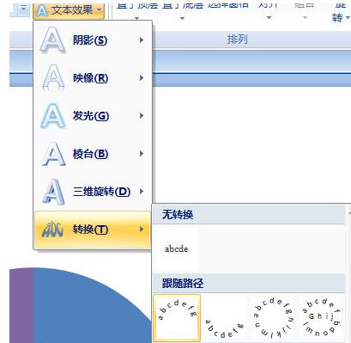
Task: Click the 映像(R) reflection effect icon
Action: 53,77
